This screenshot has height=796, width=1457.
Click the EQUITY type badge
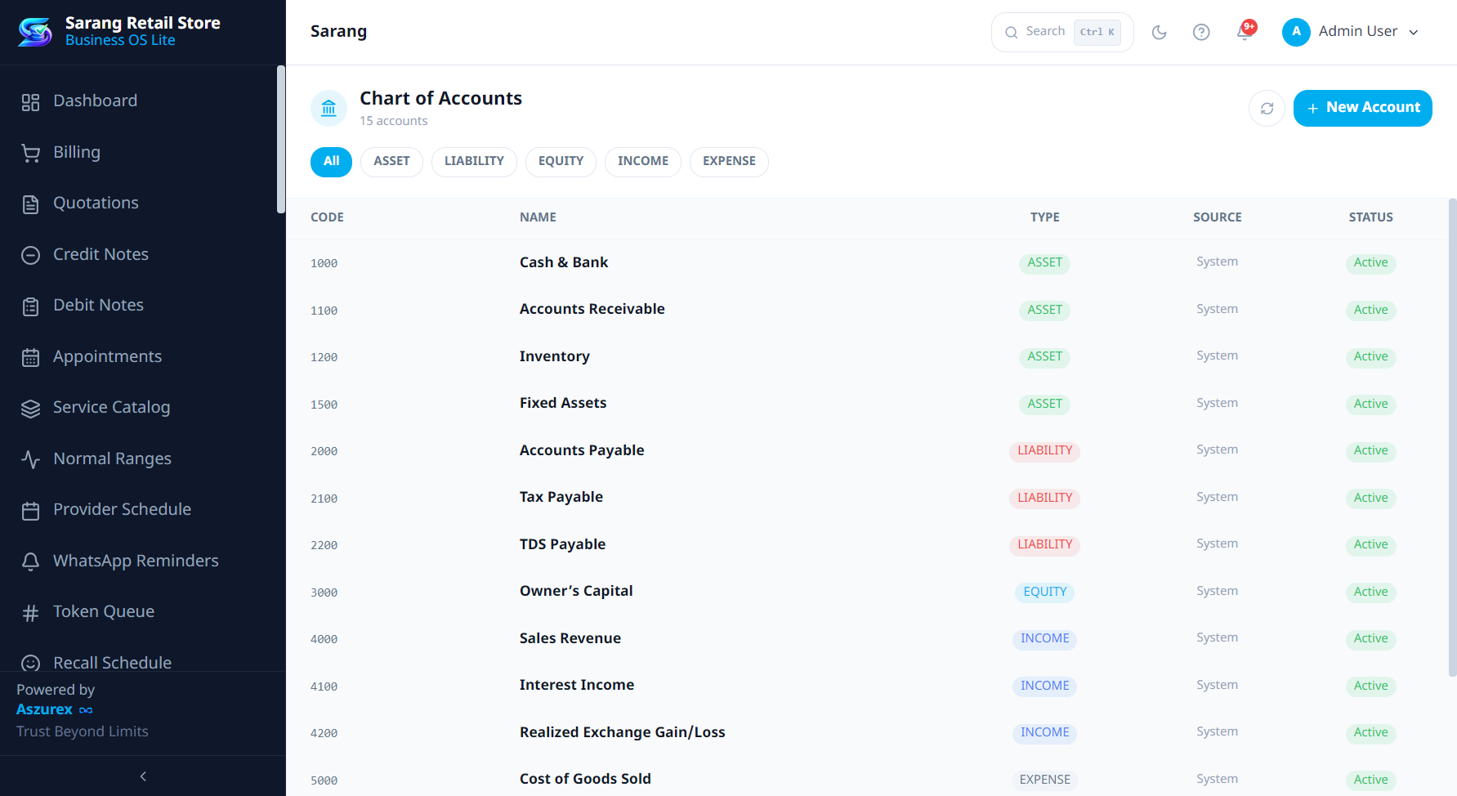coord(1044,592)
